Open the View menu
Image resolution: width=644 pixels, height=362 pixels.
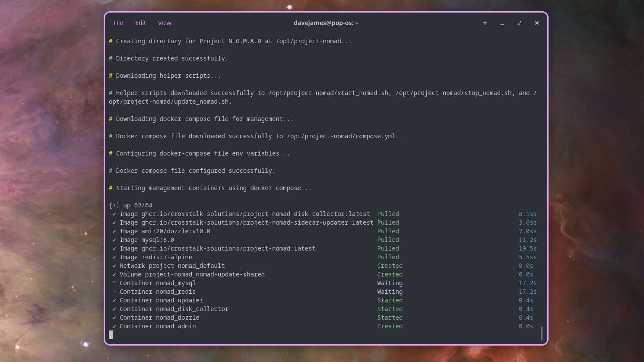tap(164, 23)
